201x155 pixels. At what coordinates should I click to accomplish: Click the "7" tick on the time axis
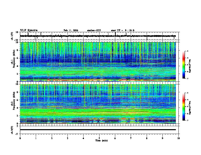[x=131, y=138]
